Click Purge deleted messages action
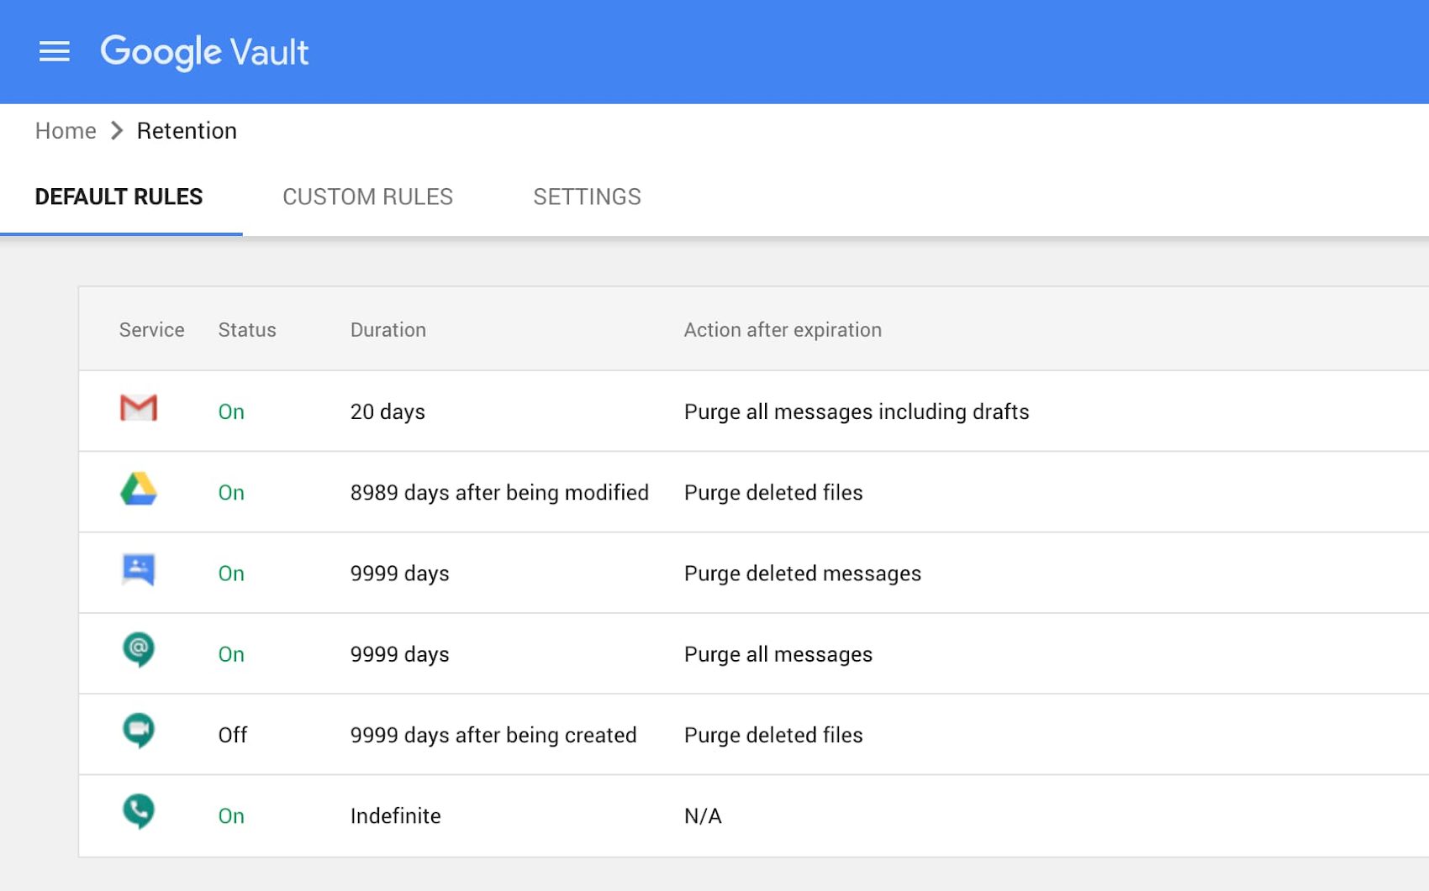1429x891 pixels. coord(803,574)
